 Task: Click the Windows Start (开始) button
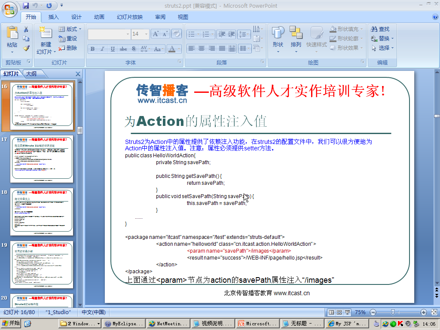(x=11, y=323)
